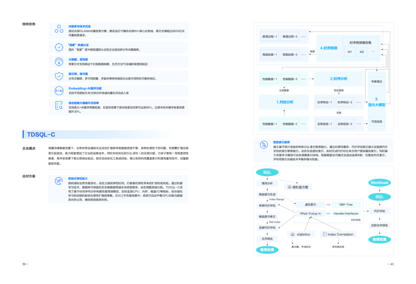Click the certification badge icon beside "首家"权威认证
Screen dimensions: 416x284
59,47
